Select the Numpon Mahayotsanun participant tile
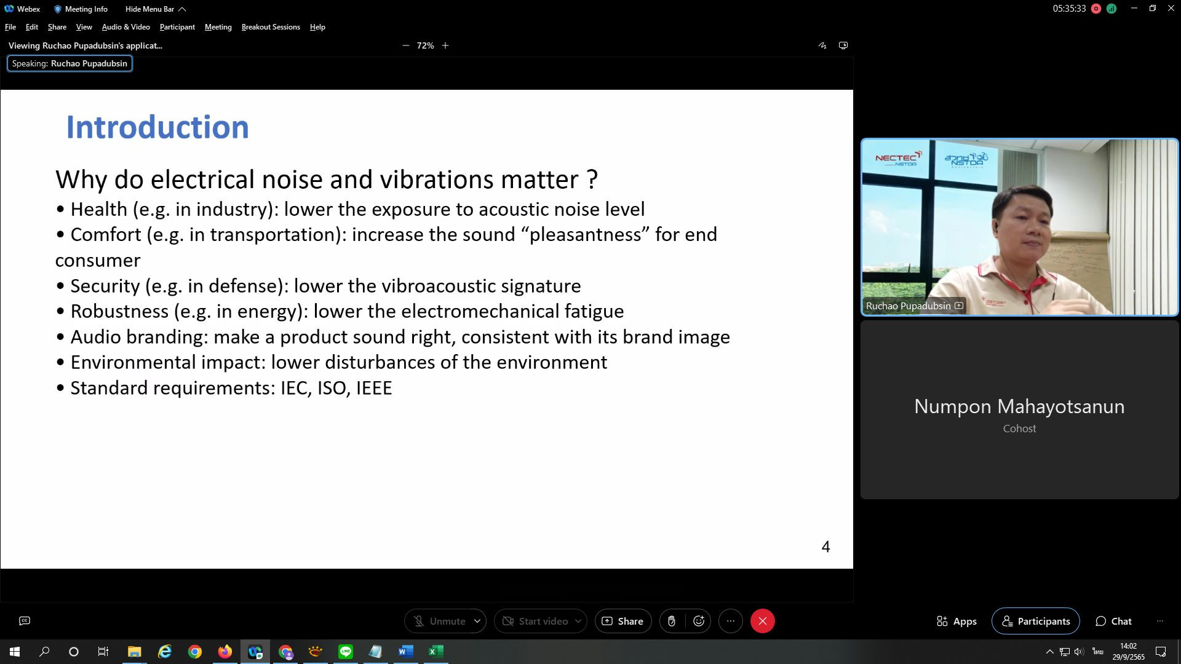 (1020, 409)
